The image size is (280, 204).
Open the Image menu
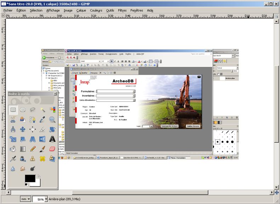click(68, 10)
